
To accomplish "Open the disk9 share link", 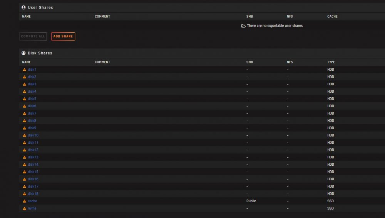I will [x=32, y=128].
